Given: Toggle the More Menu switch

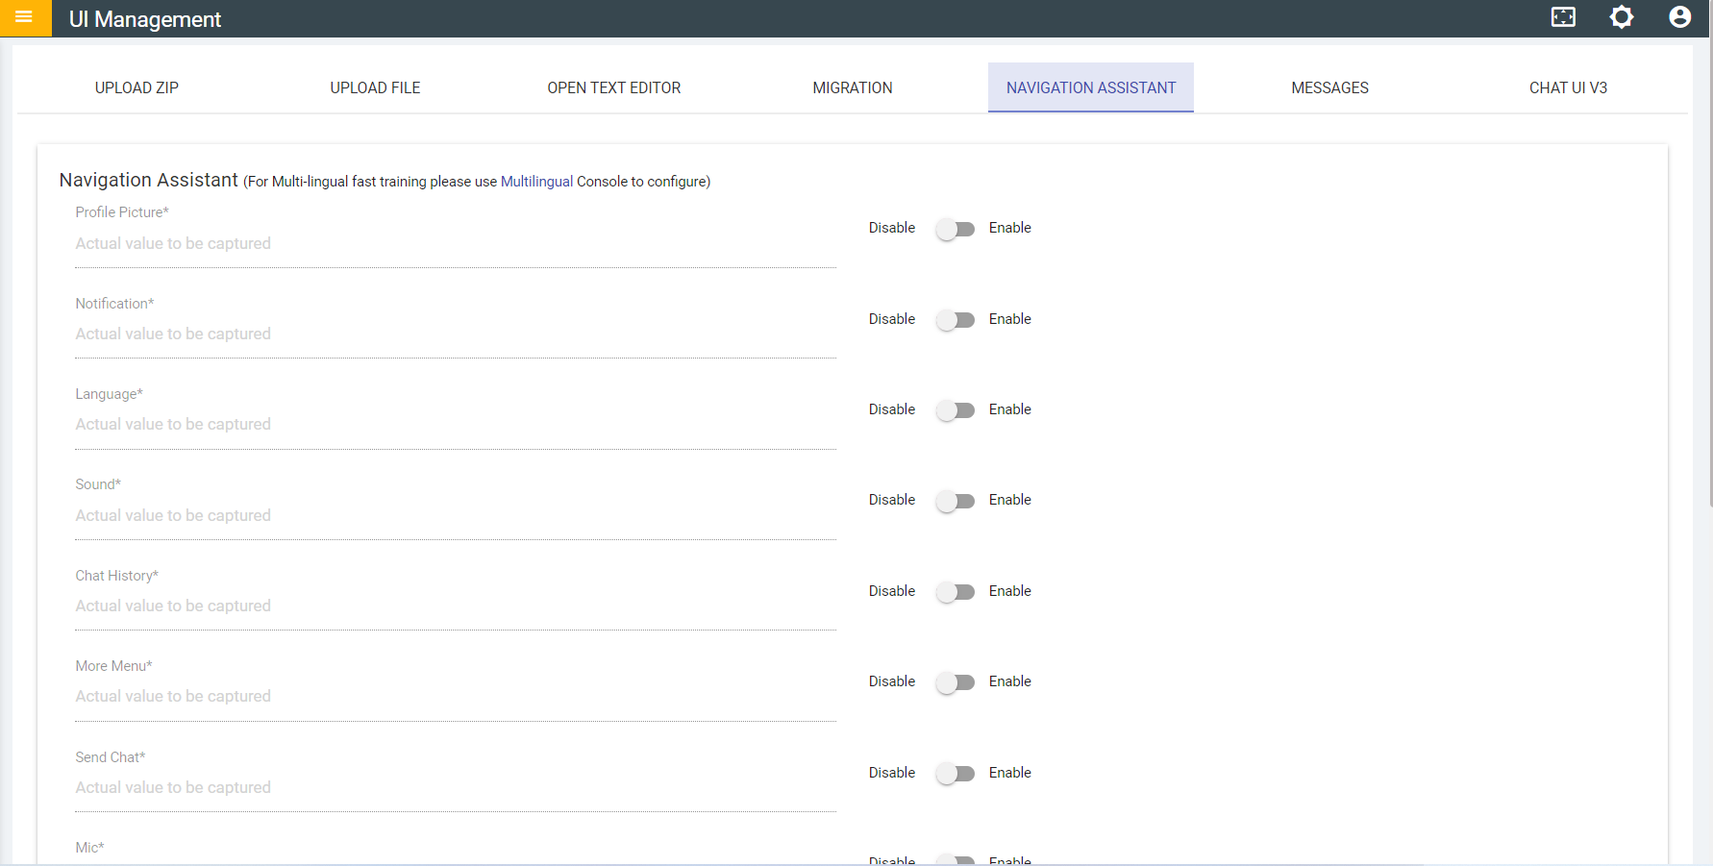Looking at the screenshot, I should (x=956, y=682).
